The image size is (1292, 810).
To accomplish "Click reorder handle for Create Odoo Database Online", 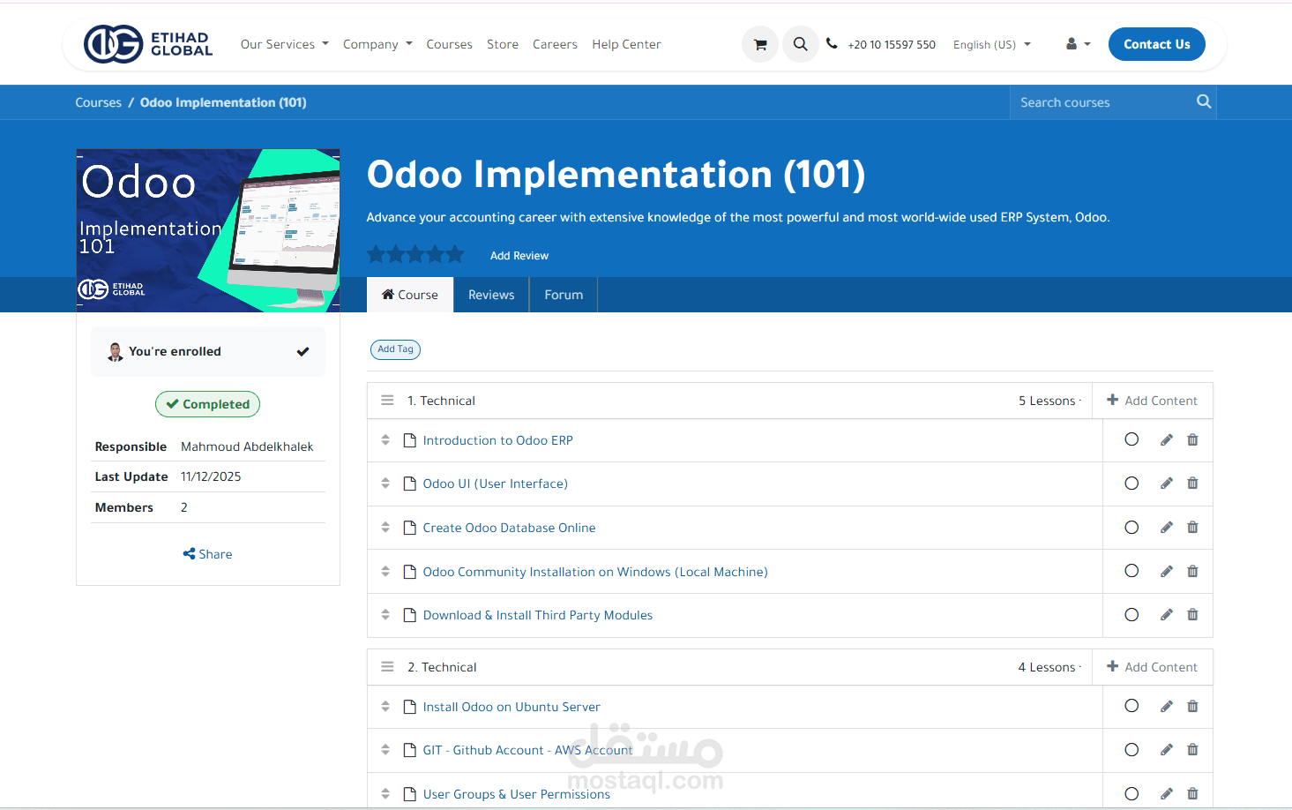I will 385,528.
